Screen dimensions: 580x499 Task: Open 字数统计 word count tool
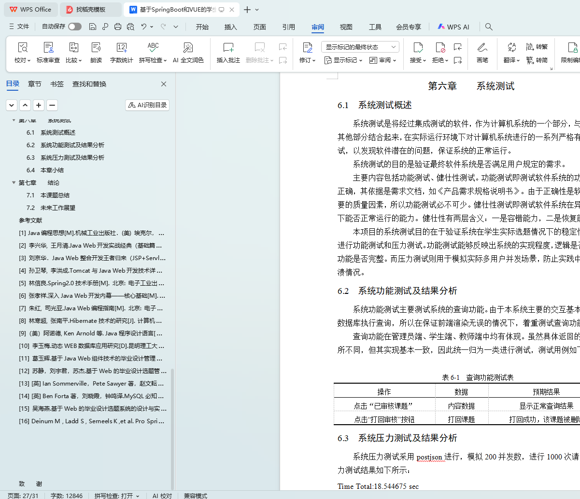click(x=121, y=48)
